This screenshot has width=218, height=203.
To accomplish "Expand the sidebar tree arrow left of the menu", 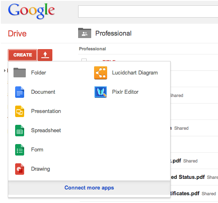I will point(5,70).
